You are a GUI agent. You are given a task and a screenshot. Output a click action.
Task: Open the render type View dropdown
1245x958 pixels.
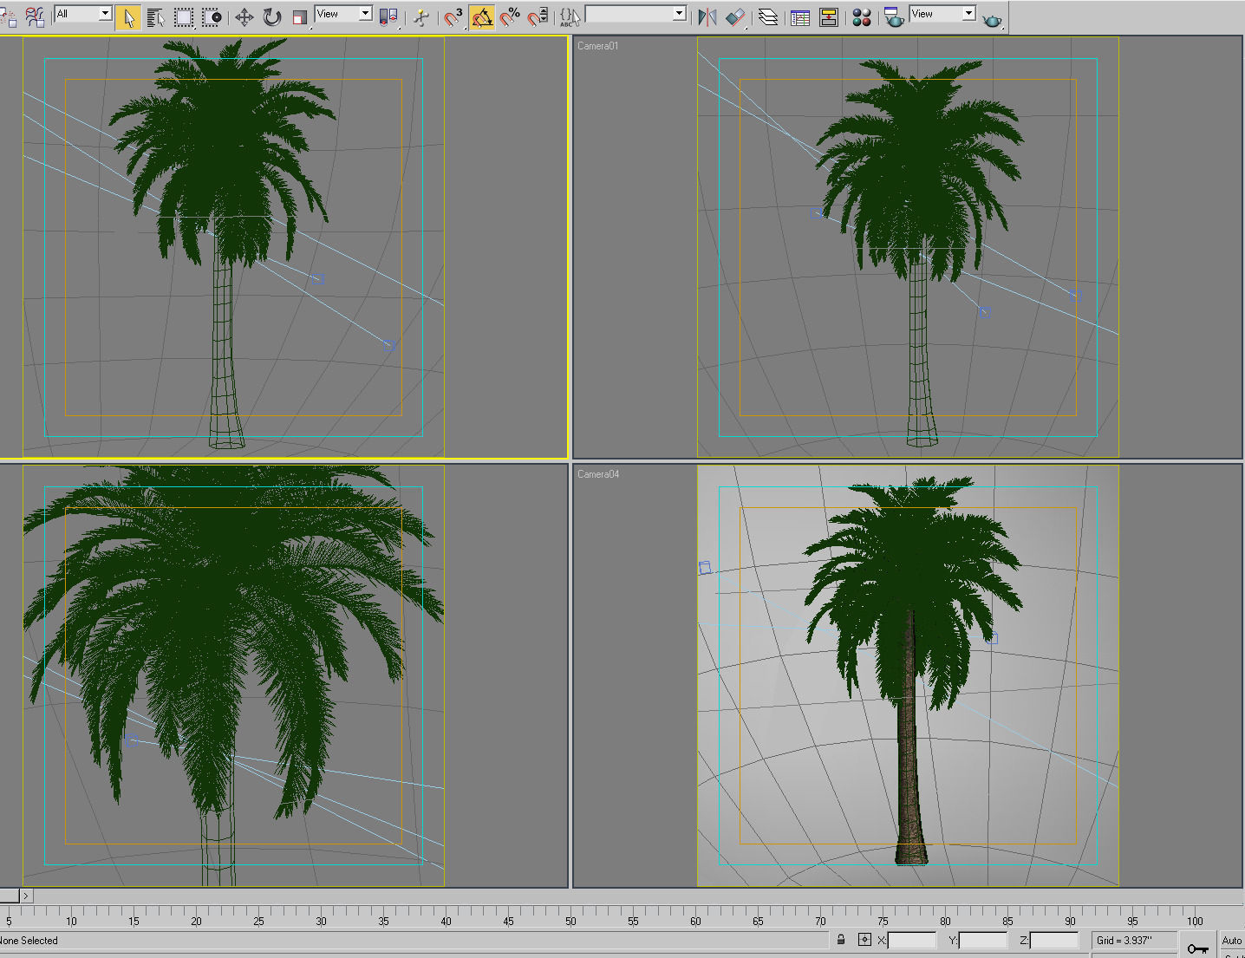(943, 14)
